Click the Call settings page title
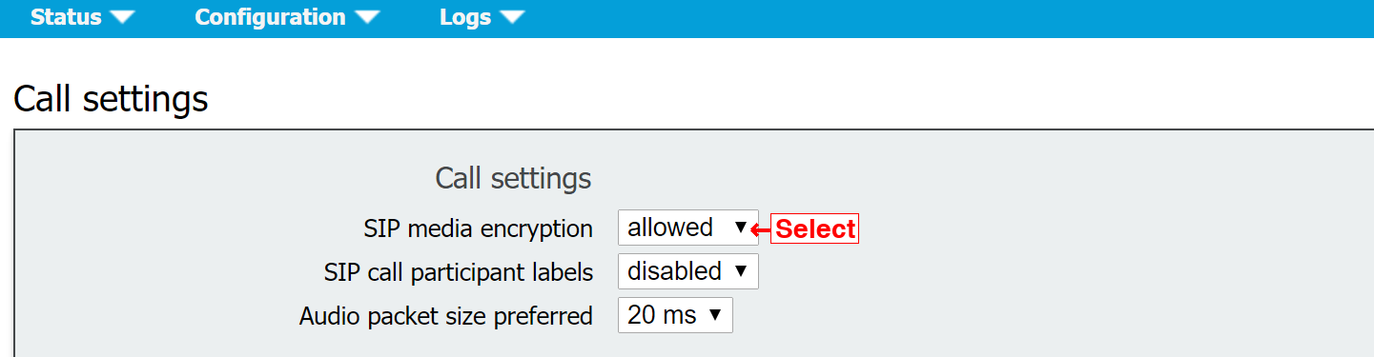Image resolution: width=1374 pixels, height=357 pixels. click(x=111, y=98)
